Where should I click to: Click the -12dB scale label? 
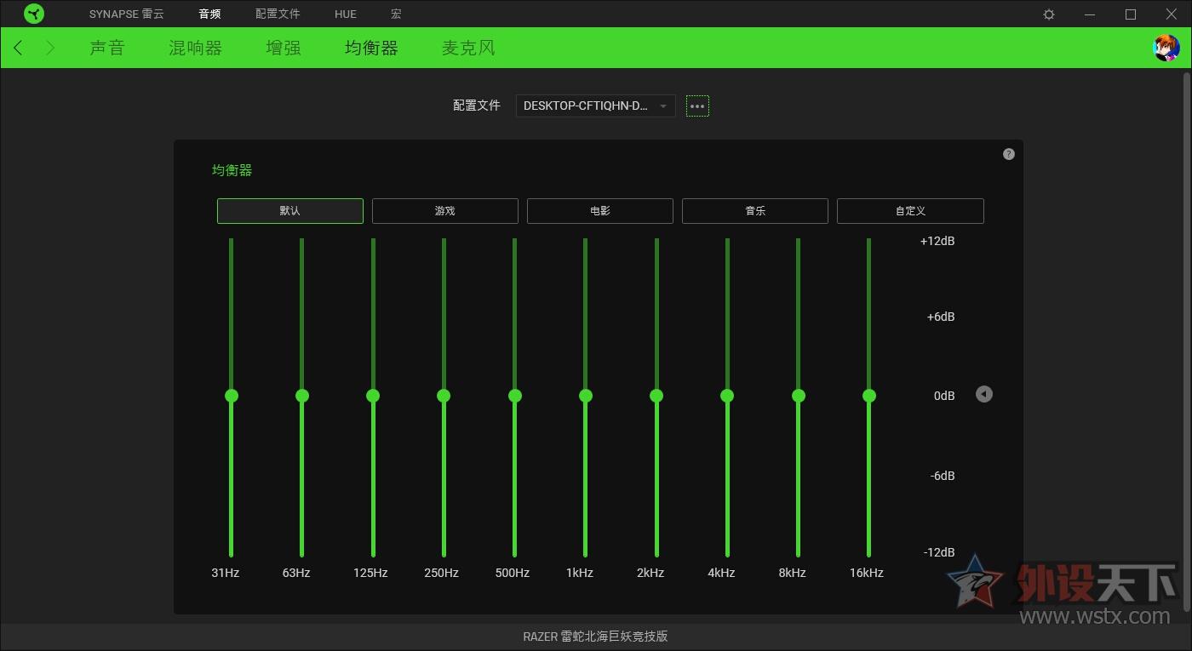pos(939,552)
